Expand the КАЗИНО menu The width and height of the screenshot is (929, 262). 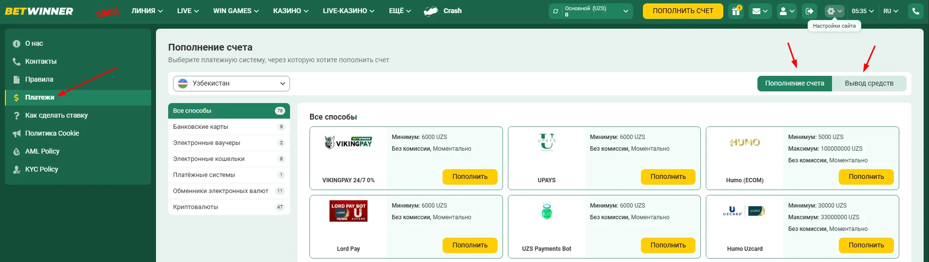pos(291,11)
